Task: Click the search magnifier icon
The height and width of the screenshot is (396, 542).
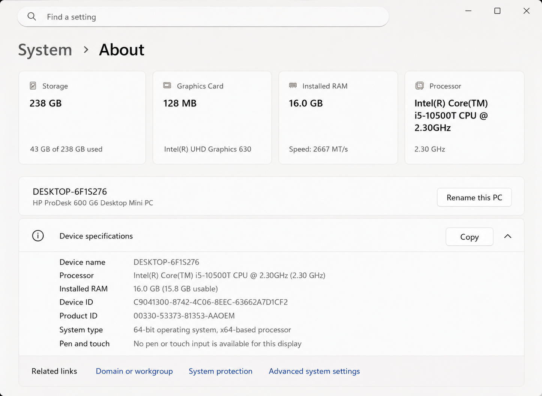Action: point(32,16)
